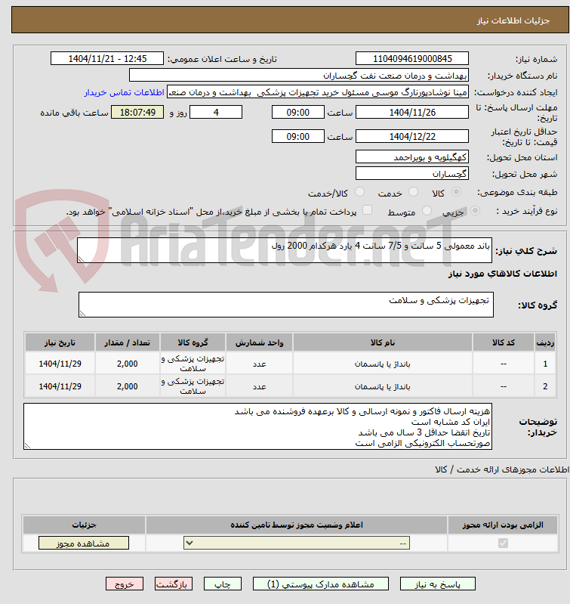The width and height of the screenshot is (570, 604).
Task: Toggle the اسناد خزانه اسلامی payment checkbox
Action: pos(368,210)
